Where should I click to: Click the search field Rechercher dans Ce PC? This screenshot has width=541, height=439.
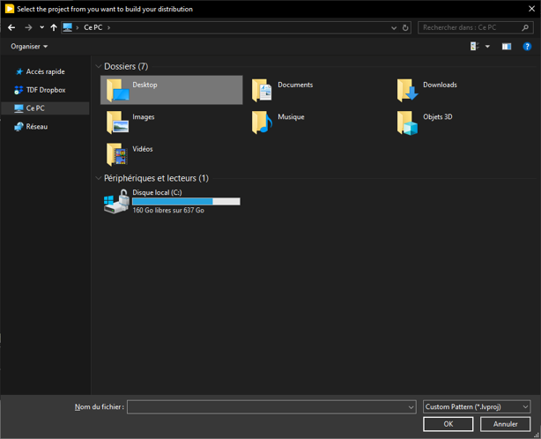(476, 27)
